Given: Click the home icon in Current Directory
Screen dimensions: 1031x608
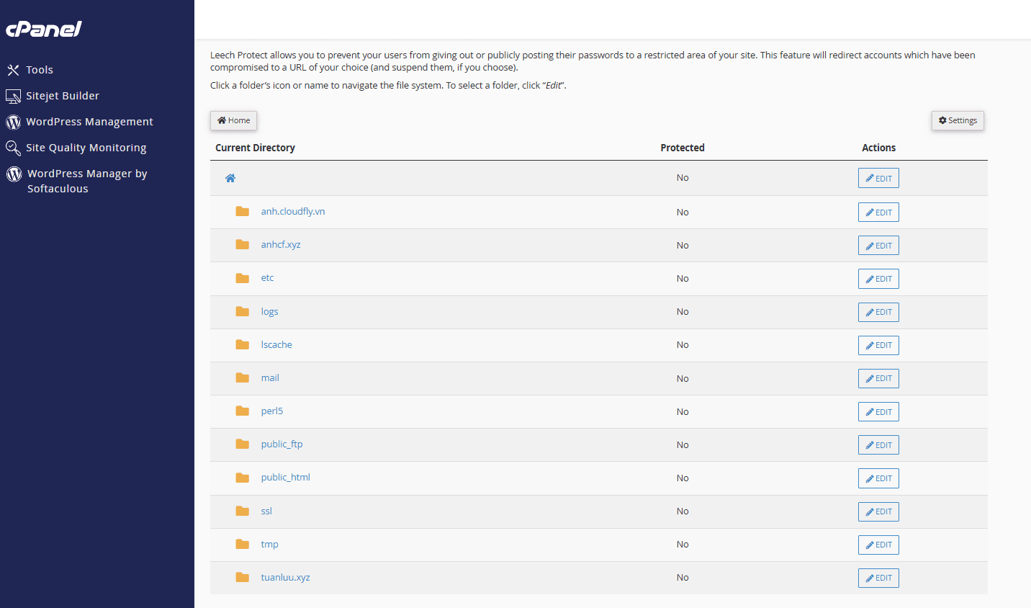Looking at the screenshot, I should (x=230, y=178).
